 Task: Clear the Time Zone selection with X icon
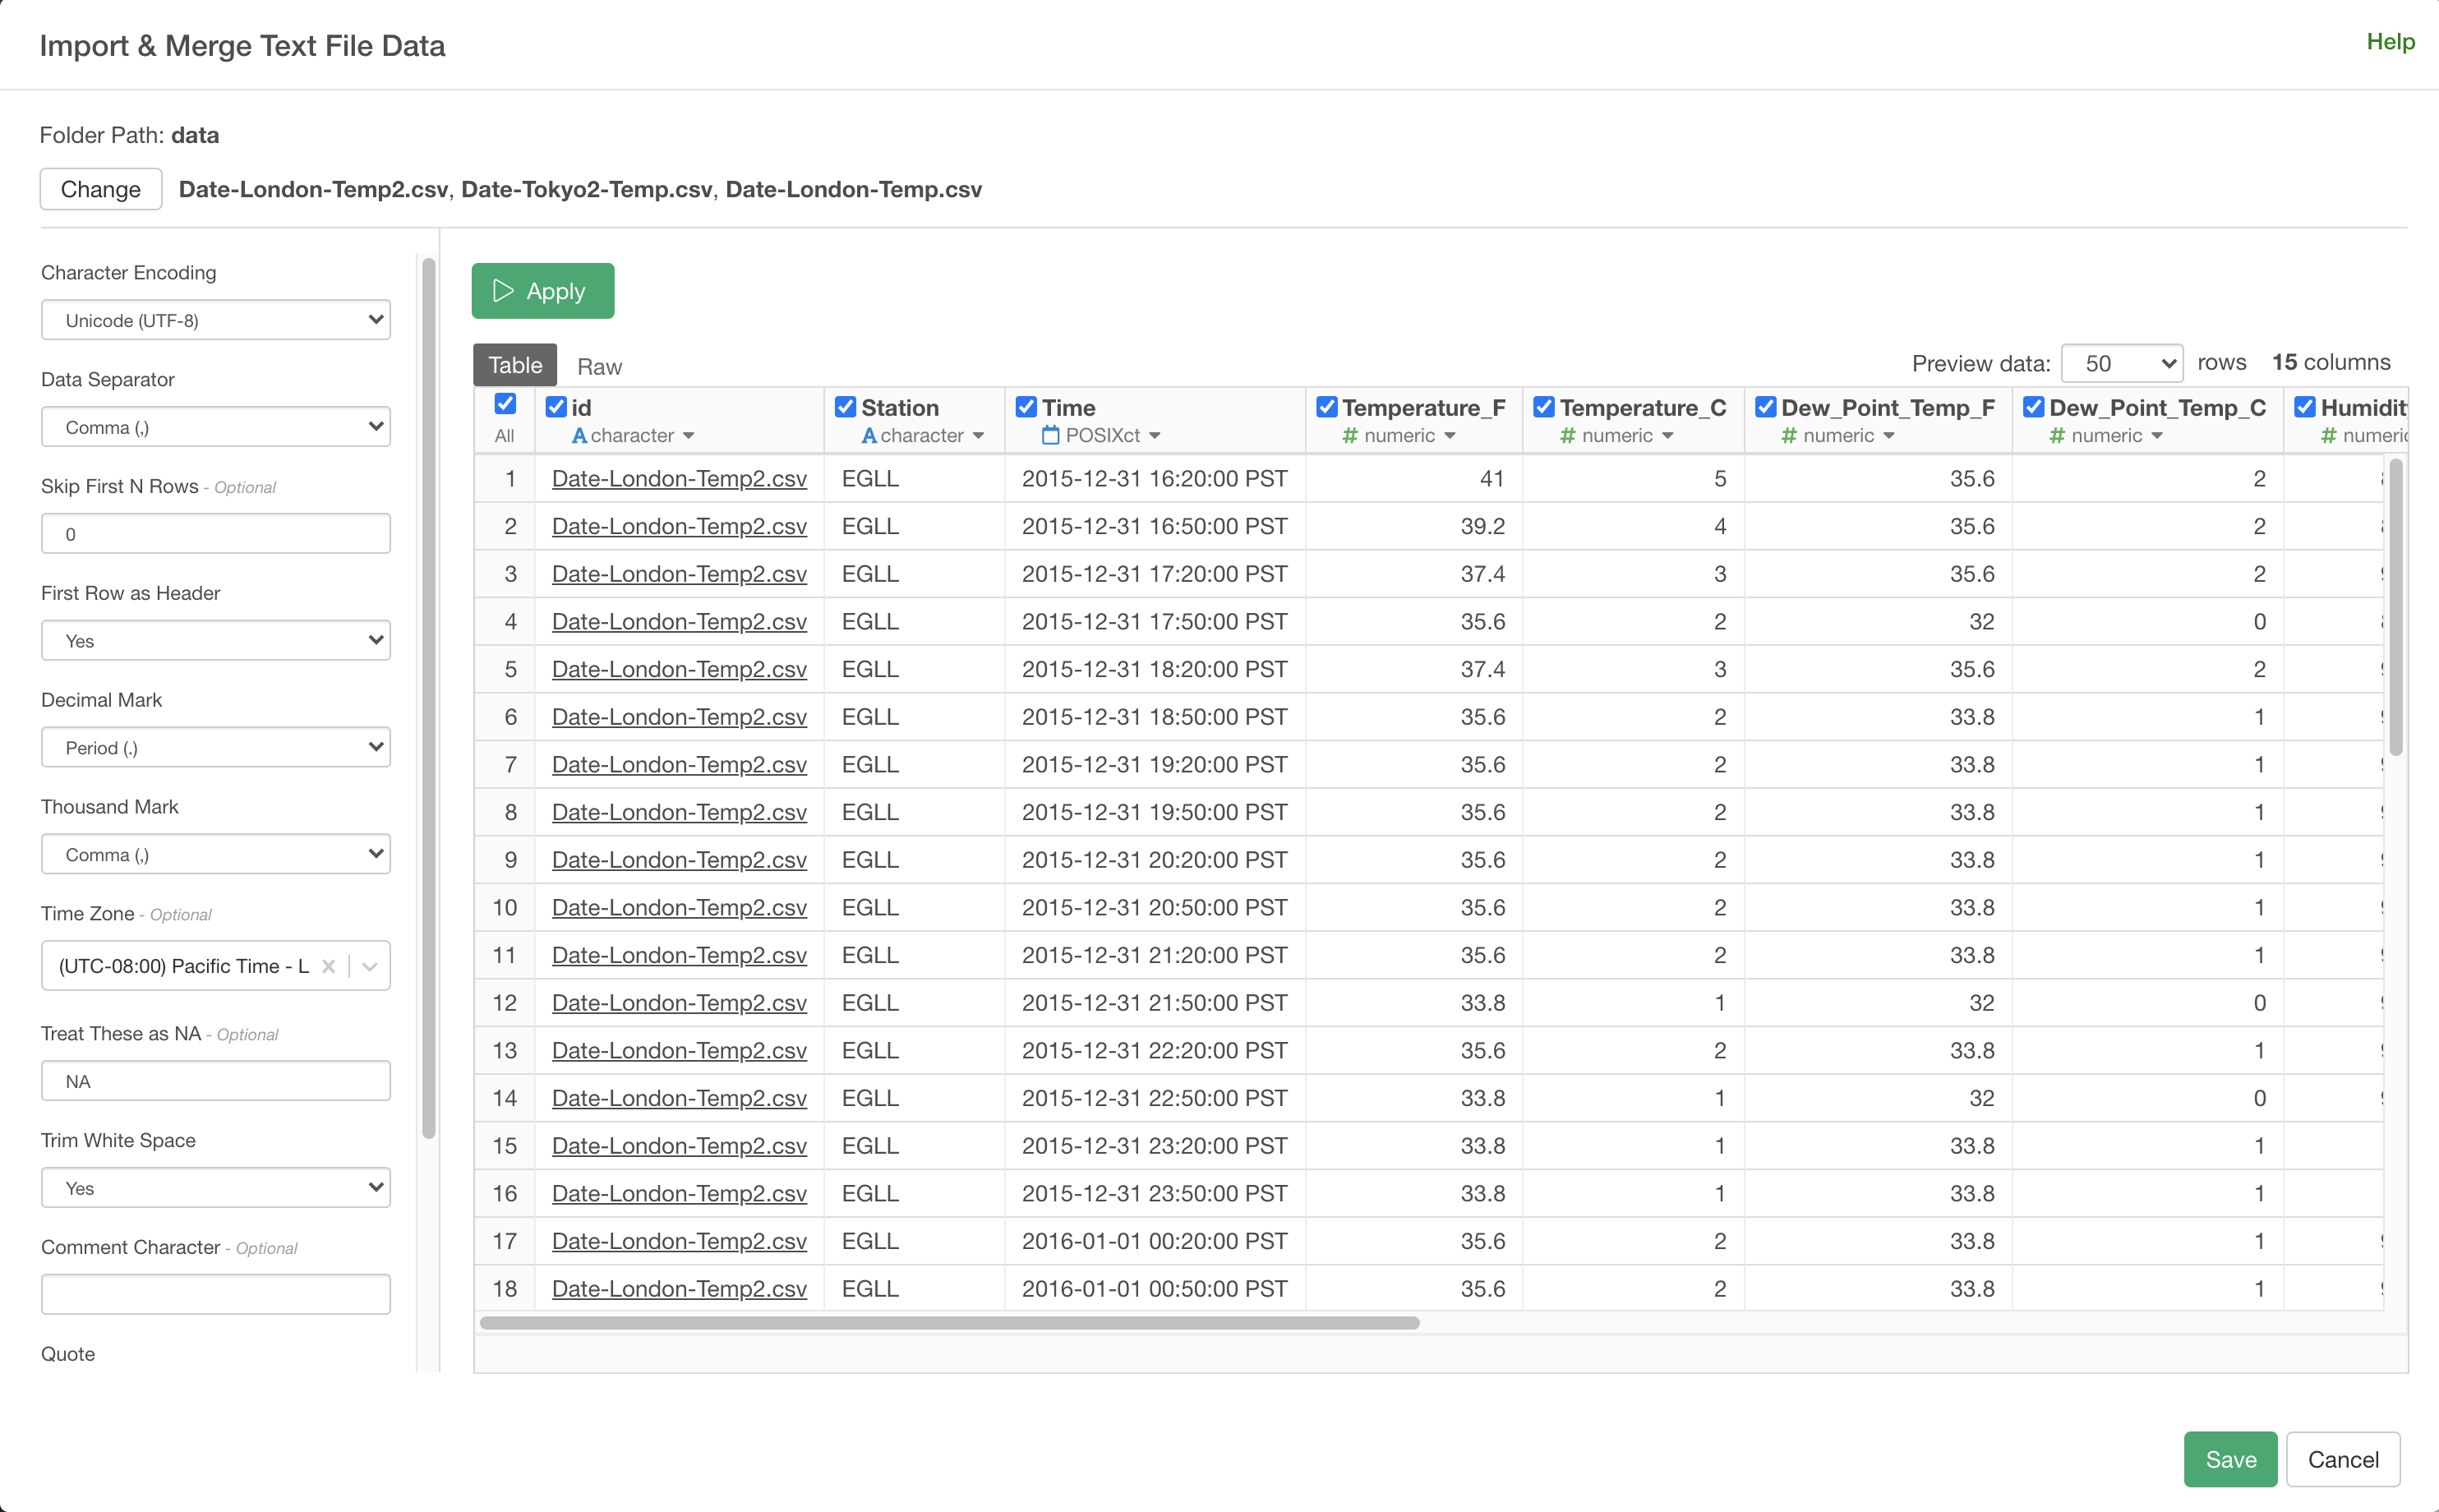328,966
